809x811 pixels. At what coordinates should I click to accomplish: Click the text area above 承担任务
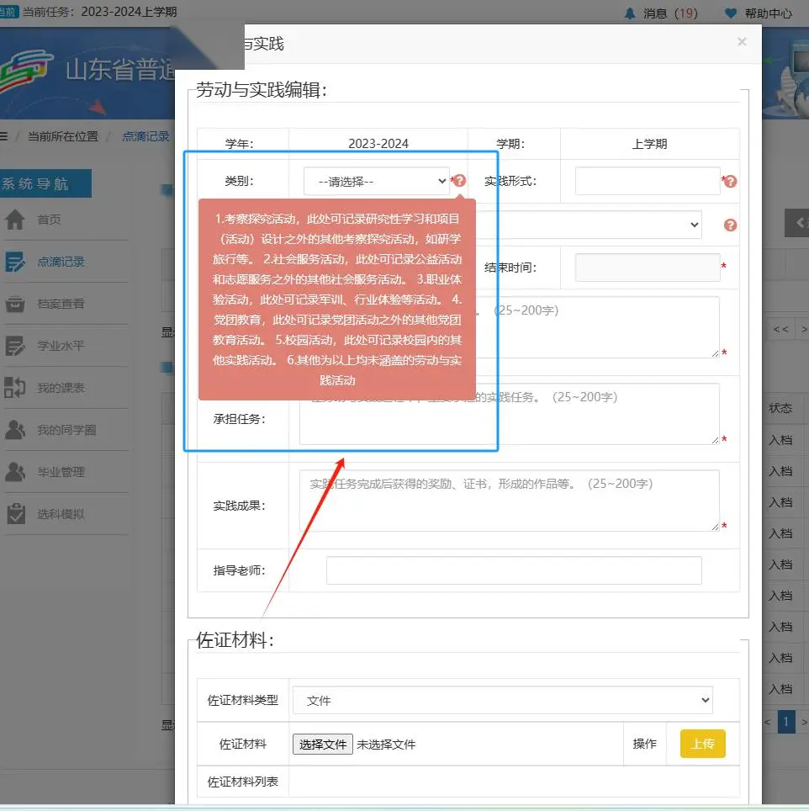tap(597, 327)
